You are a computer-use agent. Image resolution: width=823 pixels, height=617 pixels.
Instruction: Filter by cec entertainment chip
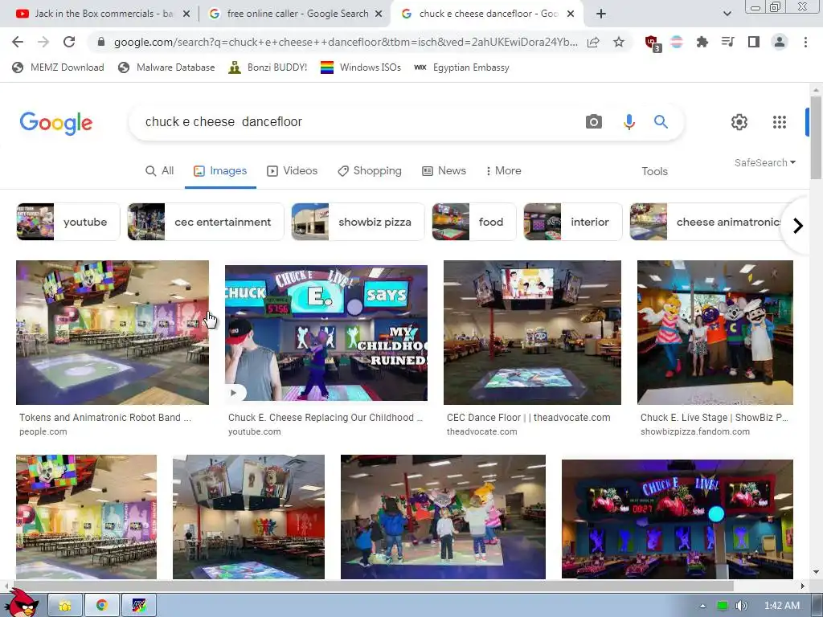205,222
